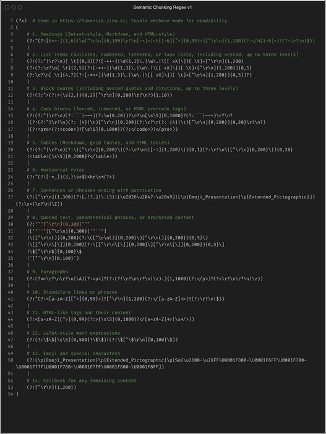Place cursor on the '(?x)' verbose flag
326x434 pixels.
pyautogui.click(x=21, y=20)
